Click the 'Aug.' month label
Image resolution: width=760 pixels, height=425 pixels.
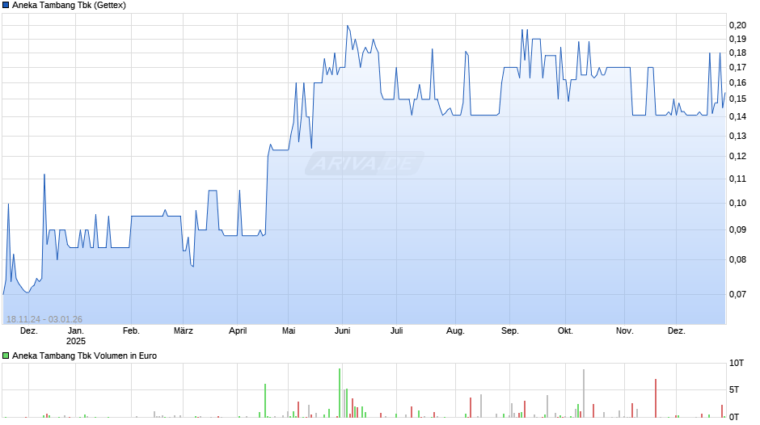point(455,331)
